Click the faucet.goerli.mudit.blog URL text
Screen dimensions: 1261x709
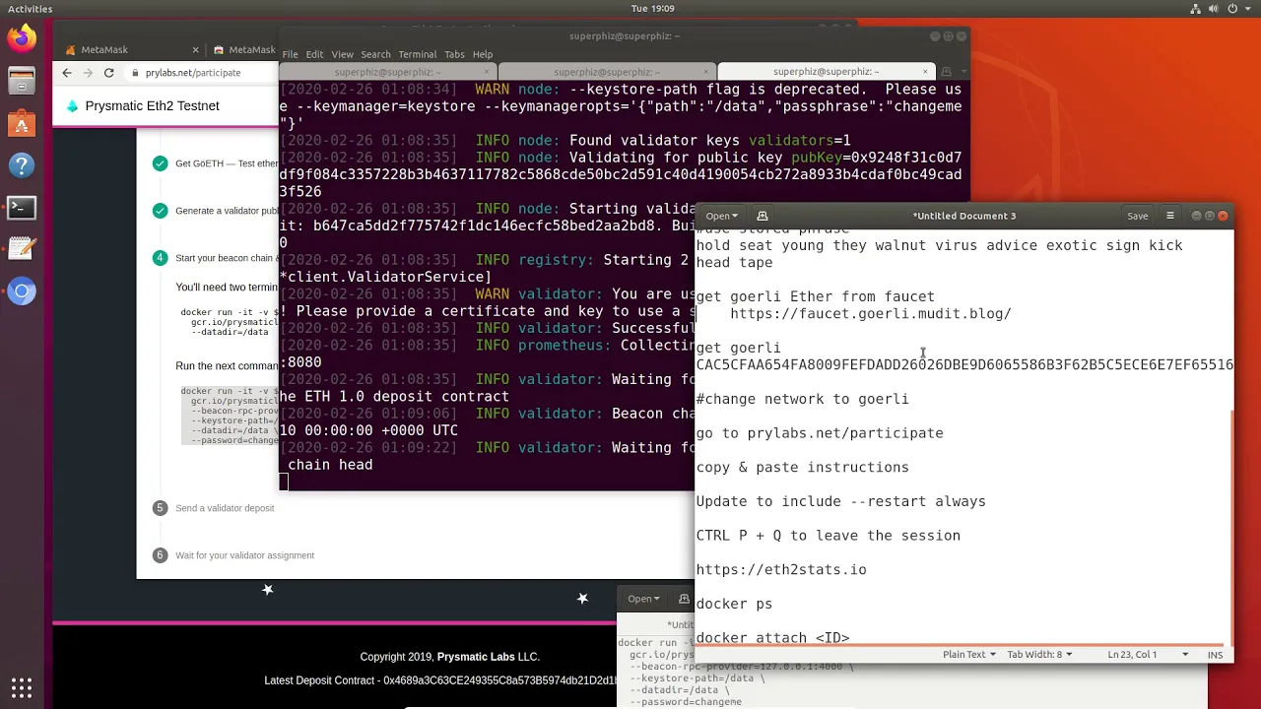(871, 314)
